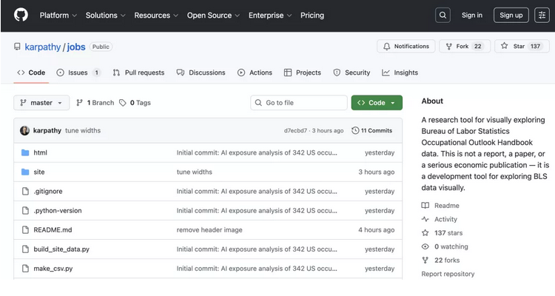555x296 pixels.
Task: Expand the Platform menu
Action: 58,16
